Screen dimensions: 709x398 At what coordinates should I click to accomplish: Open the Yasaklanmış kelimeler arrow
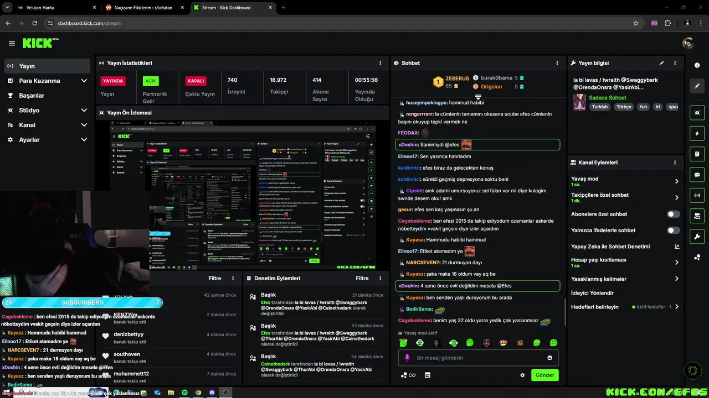coord(676,279)
